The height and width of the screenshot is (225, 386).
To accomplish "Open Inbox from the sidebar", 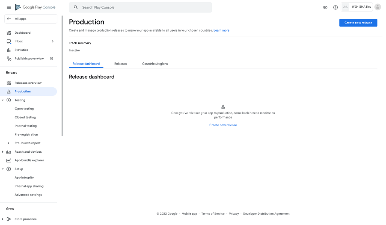I will [18, 41].
